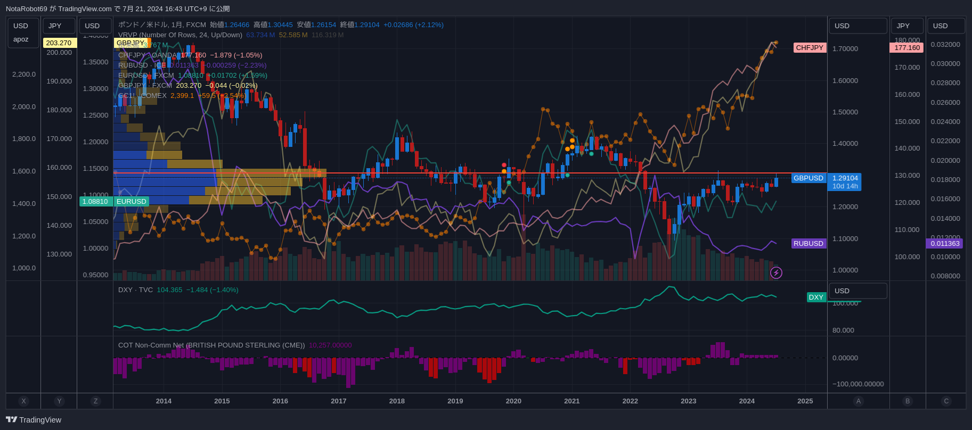Click the 2022 time axis label
This screenshot has height=430, width=972.
point(630,401)
